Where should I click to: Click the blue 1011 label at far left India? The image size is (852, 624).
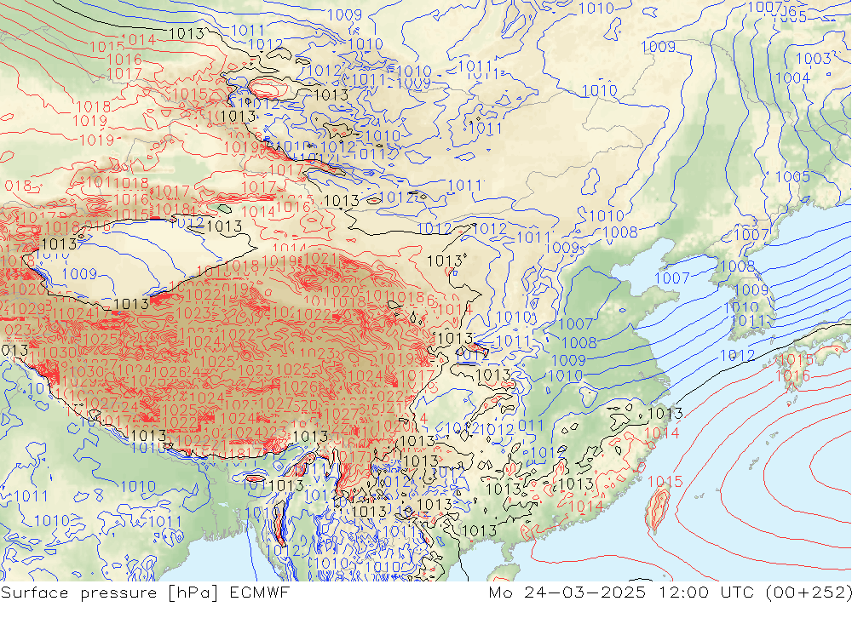(31, 495)
